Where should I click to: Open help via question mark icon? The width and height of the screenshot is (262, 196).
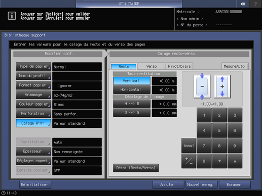255,4
